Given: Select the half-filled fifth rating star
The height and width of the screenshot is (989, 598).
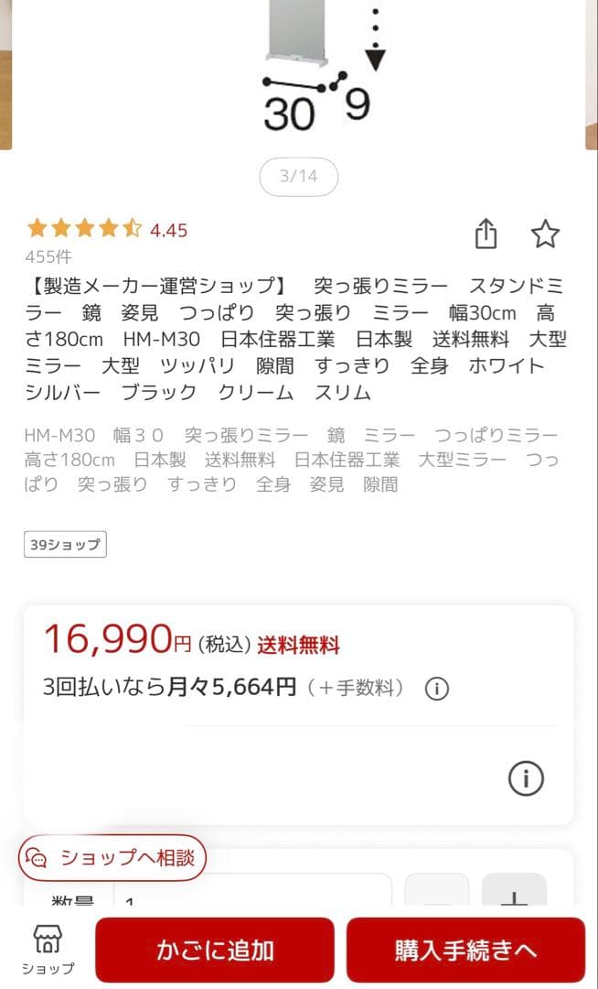Looking at the screenshot, I should pos(133,226).
